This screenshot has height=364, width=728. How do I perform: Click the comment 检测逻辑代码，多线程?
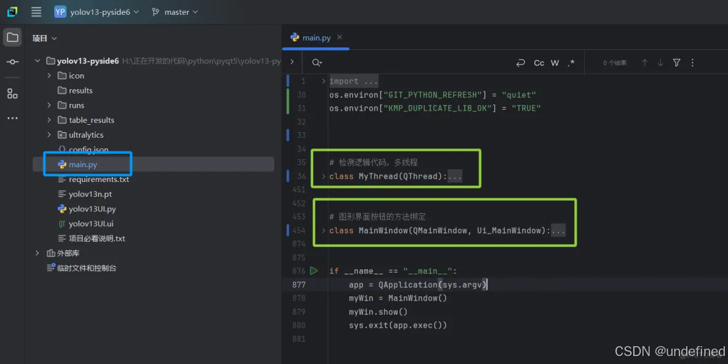click(373, 162)
